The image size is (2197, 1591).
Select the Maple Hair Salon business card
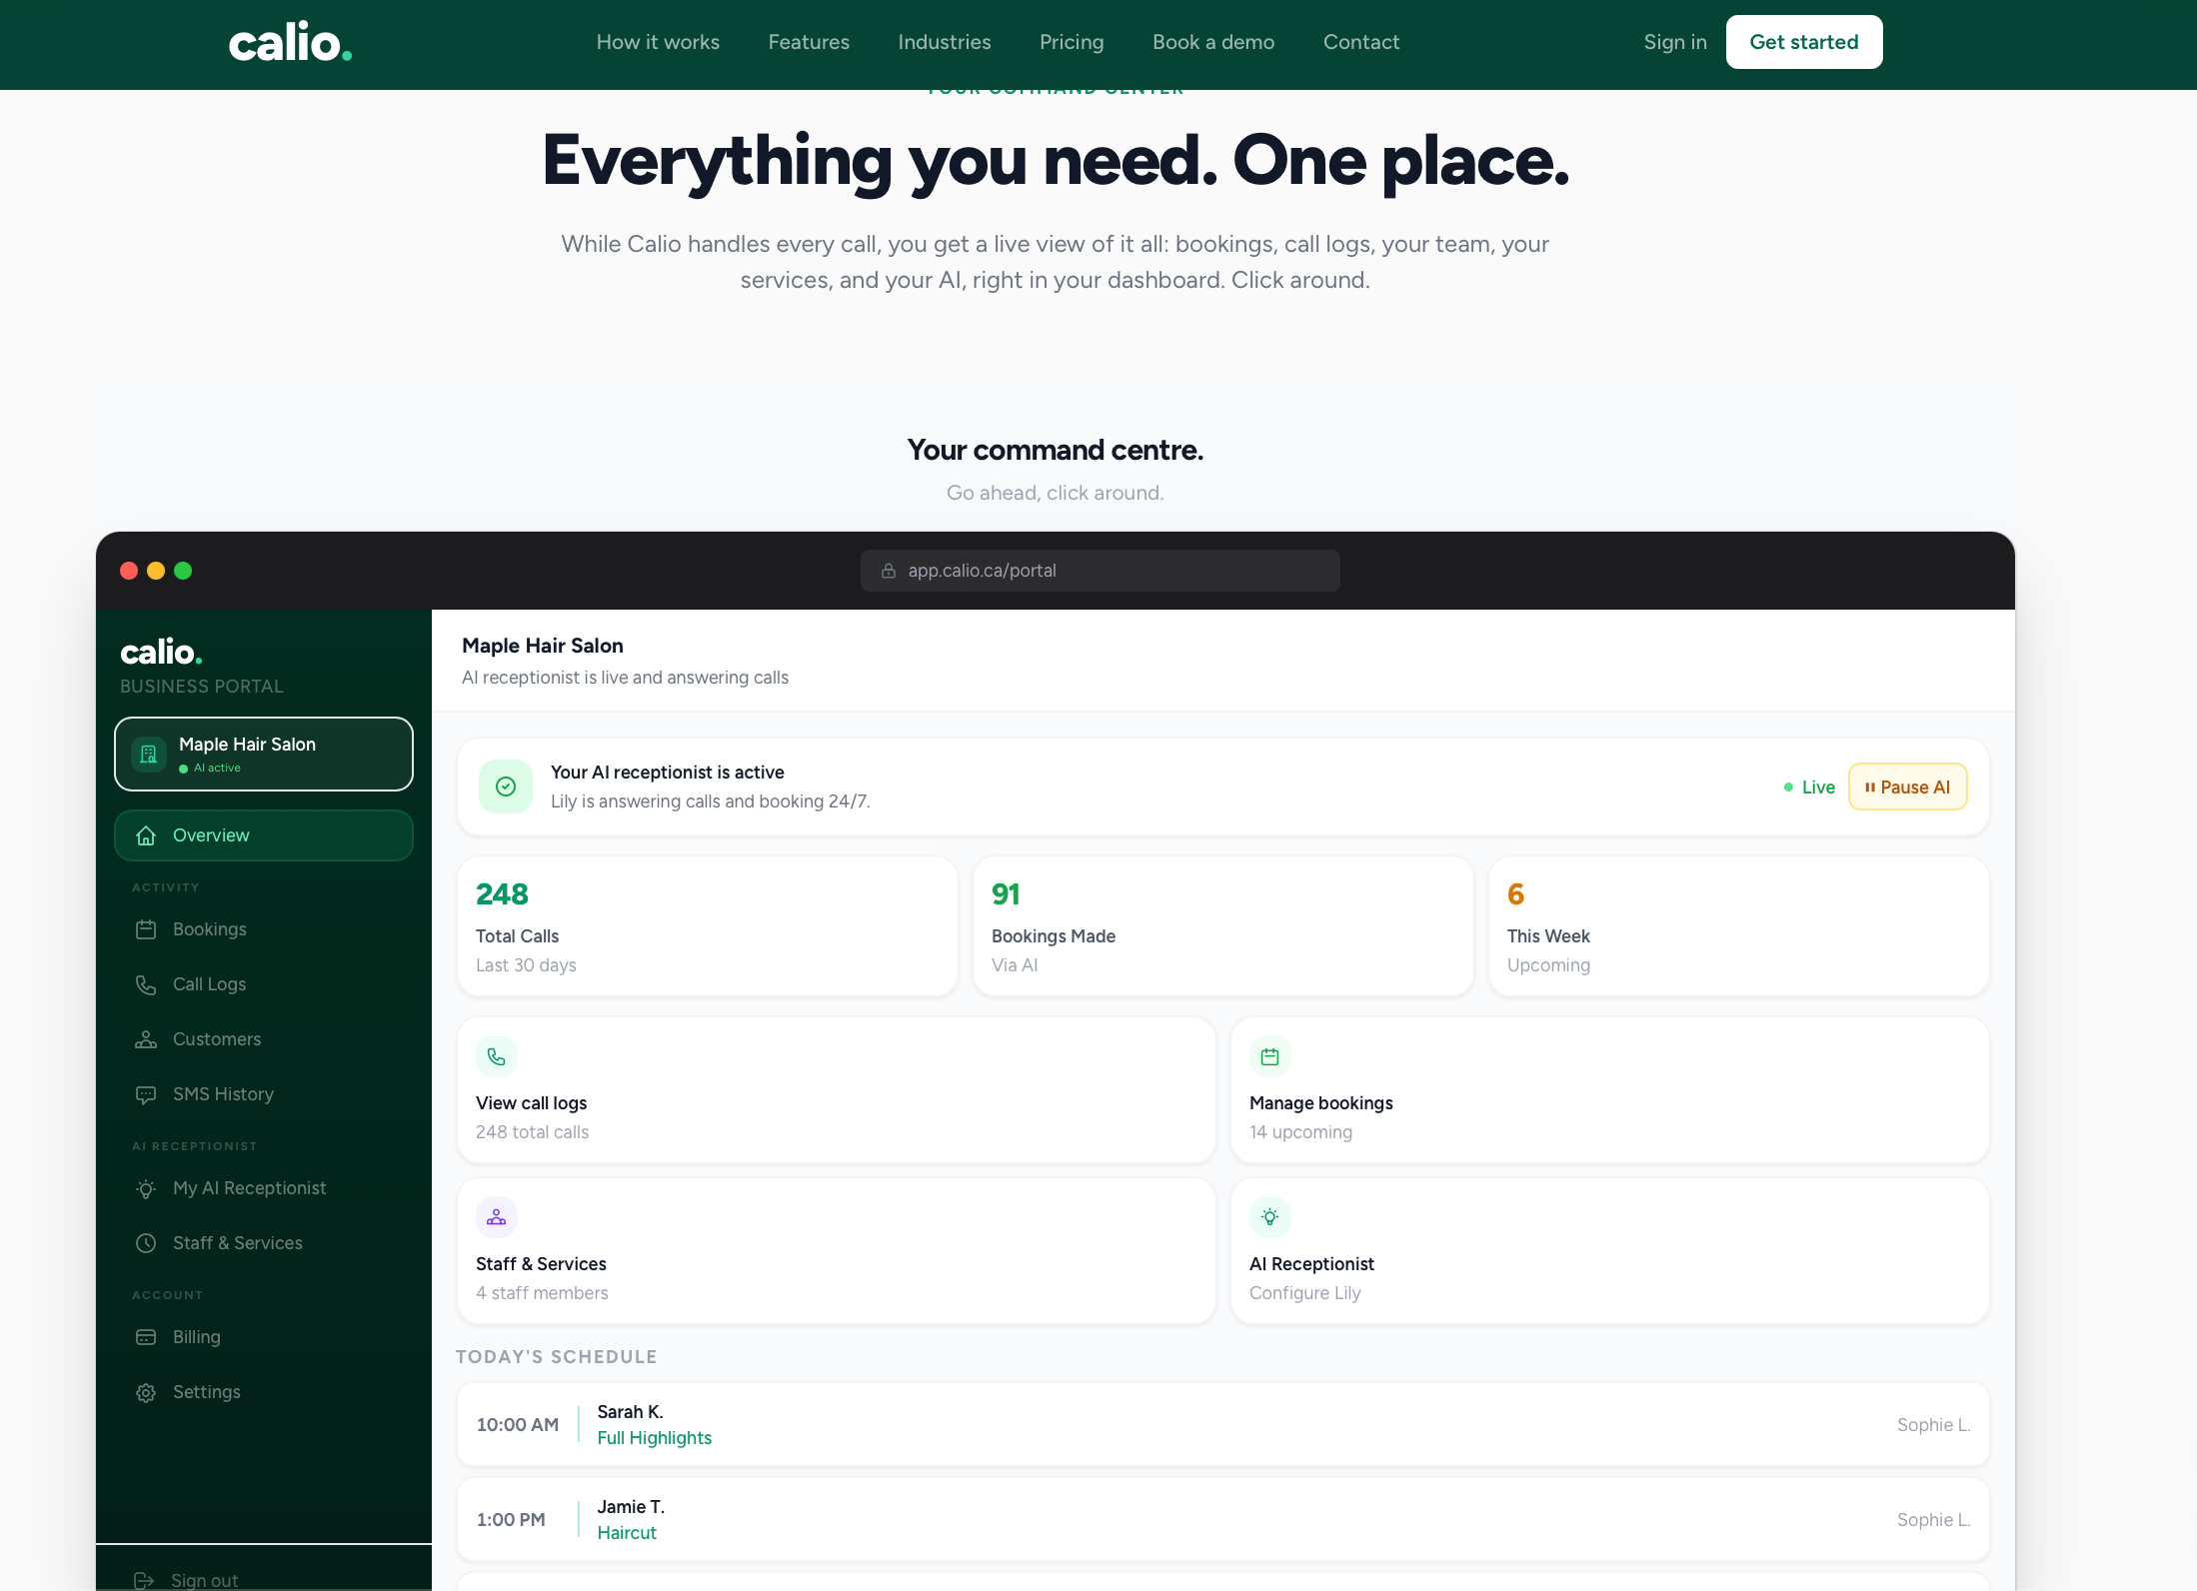[264, 754]
